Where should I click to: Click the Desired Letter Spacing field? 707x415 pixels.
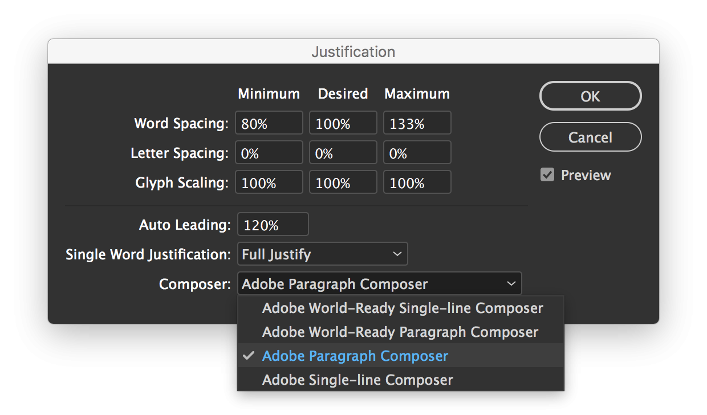pyautogui.click(x=343, y=152)
